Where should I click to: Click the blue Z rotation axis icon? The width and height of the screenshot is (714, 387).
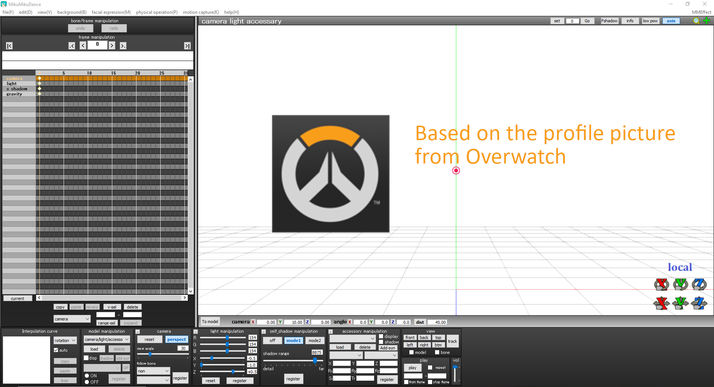[x=699, y=285]
